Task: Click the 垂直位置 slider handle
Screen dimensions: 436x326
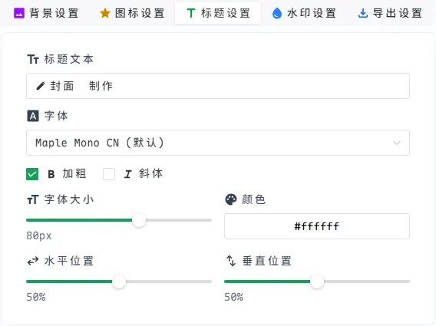Action: tap(317, 282)
